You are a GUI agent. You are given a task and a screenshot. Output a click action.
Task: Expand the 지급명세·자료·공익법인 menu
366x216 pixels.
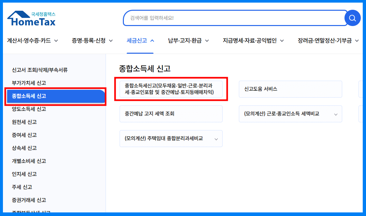tap(250, 40)
